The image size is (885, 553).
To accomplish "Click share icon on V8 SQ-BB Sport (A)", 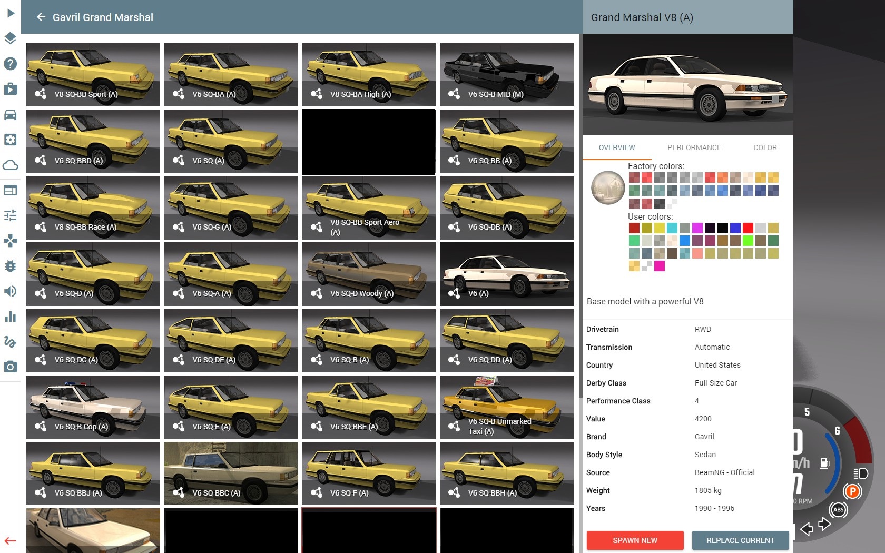I will pos(41,94).
